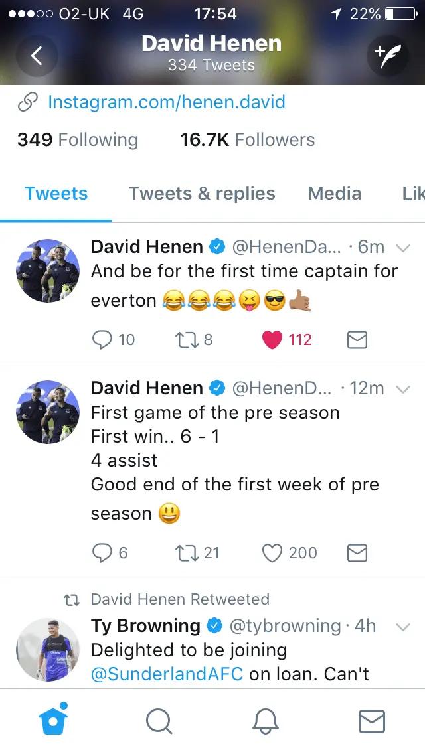Expand options chevron on the 6m tweet
425x754 pixels.
tap(403, 248)
